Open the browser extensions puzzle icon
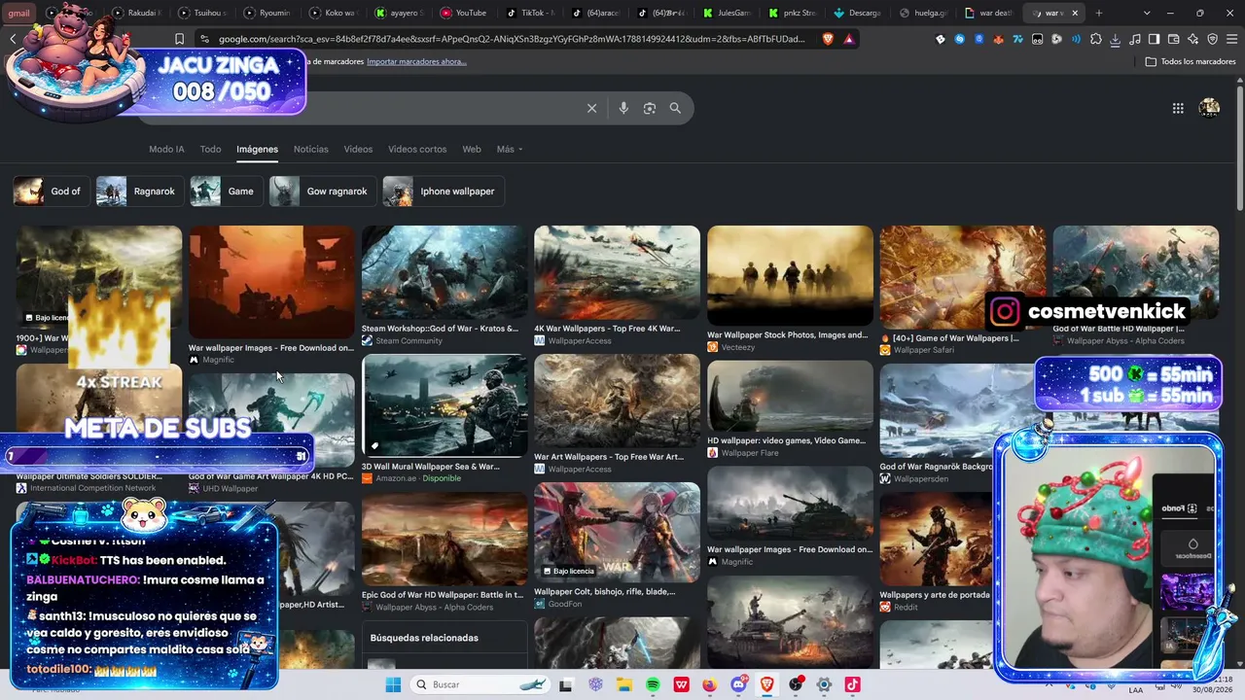 point(1096,39)
